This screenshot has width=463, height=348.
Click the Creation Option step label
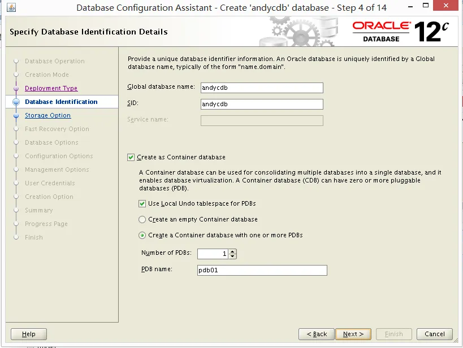pyautogui.click(x=49, y=197)
